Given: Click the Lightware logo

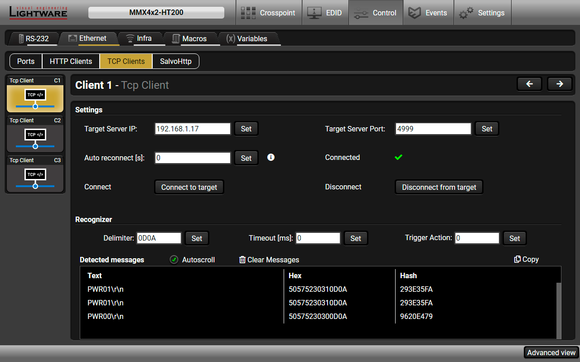Looking at the screenshot, I should click(x=38, y=13).
